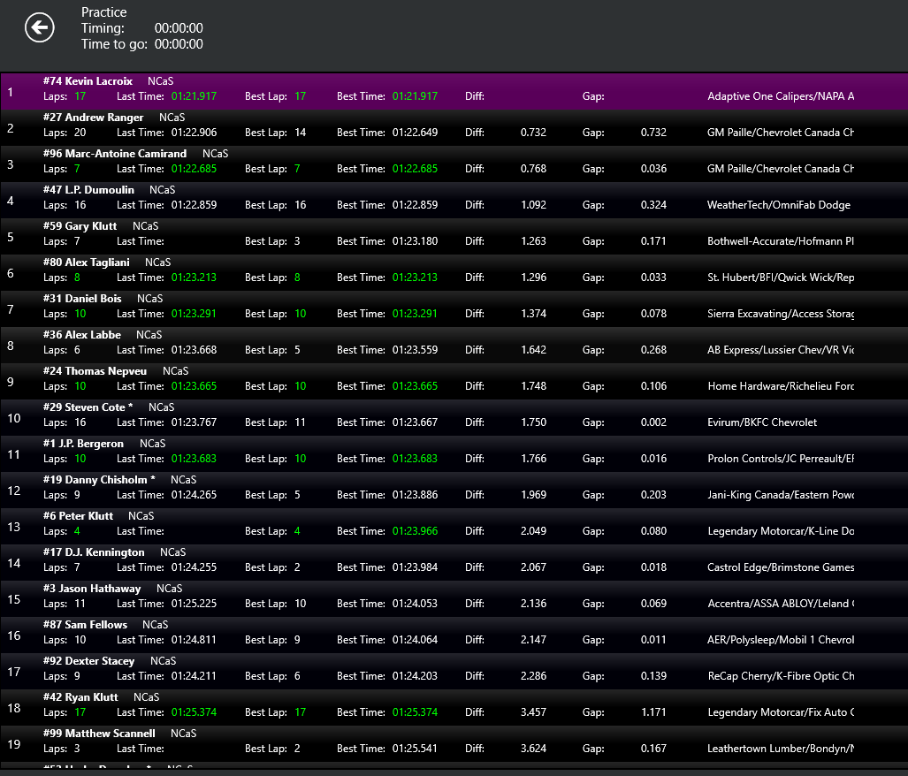Click the Time to go value
This screenshot has height=776, width=908.
179,44
